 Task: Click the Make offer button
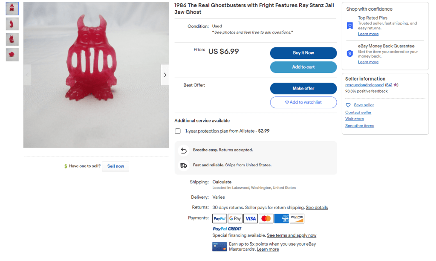pyautogui.click(x=303, y=88)
